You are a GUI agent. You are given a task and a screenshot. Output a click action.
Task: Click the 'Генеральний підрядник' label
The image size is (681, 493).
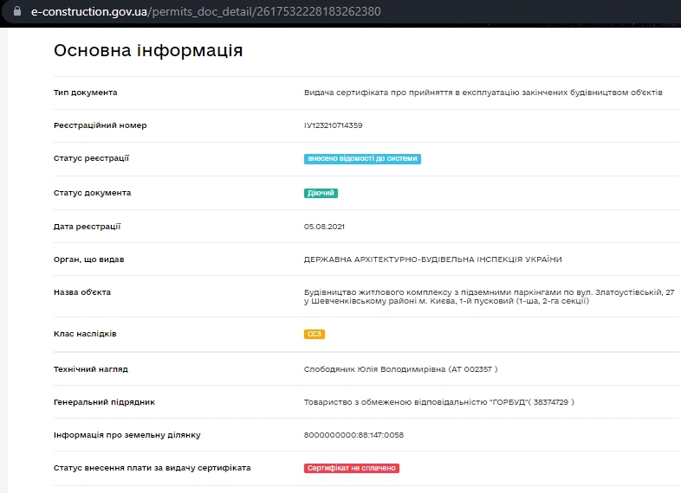(104, 402)
